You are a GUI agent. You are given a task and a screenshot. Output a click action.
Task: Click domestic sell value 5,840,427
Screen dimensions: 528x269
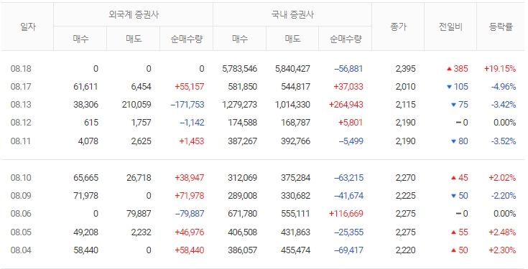click(x=292, y=69)
